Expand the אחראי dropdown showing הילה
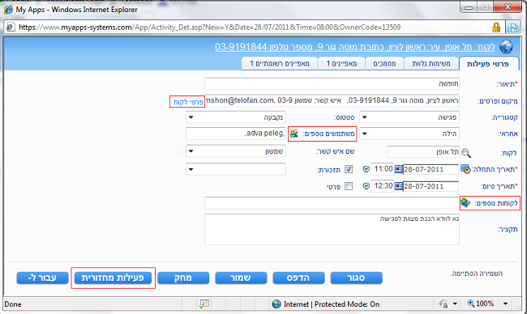Screen dimensions: 527x314 pos(409,134)
